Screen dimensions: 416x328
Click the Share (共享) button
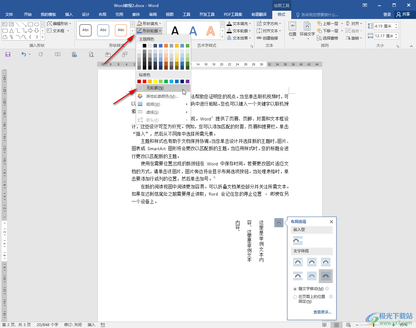pyautogui.click(x=403, y=15)
